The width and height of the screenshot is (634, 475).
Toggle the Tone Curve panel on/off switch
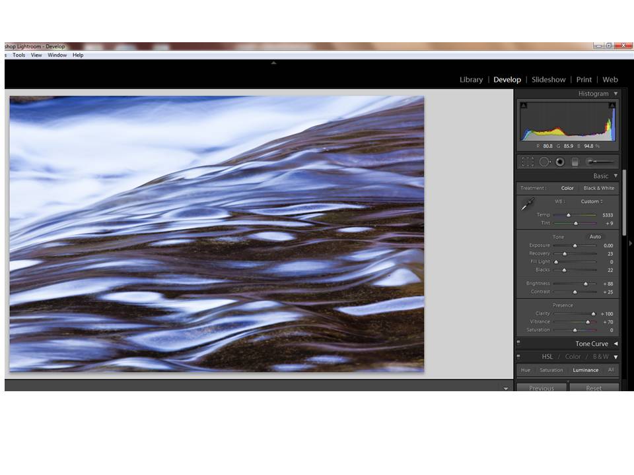point(518,343)
